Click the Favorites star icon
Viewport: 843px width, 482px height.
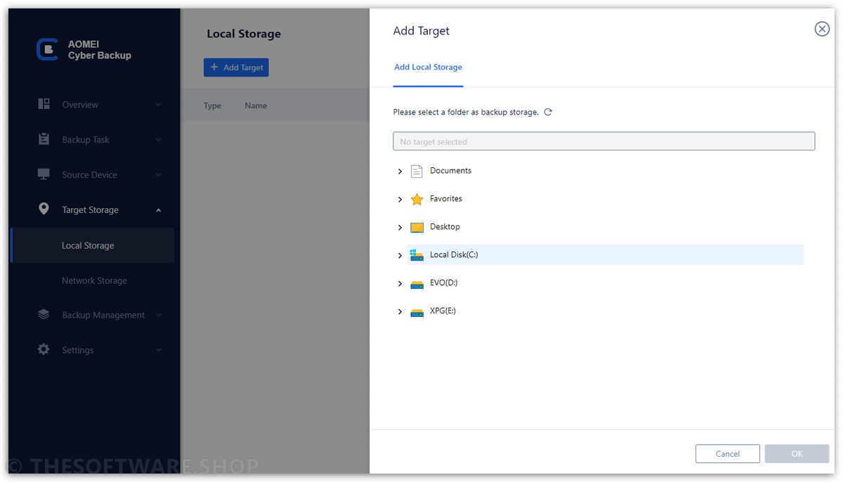point(417,199)
